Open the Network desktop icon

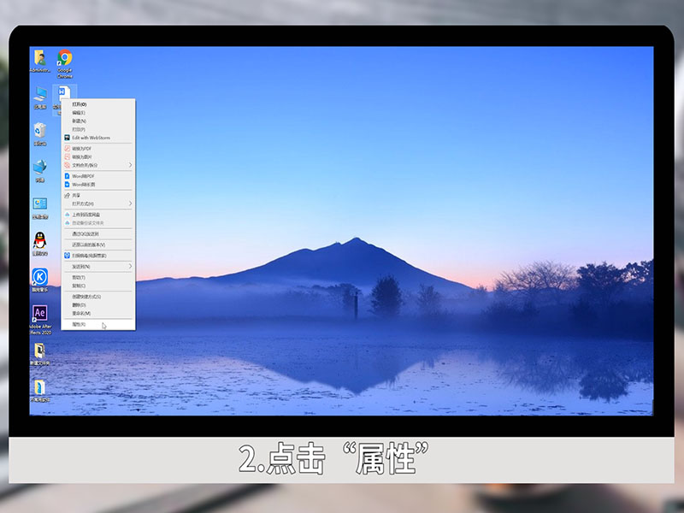[39, 167]
